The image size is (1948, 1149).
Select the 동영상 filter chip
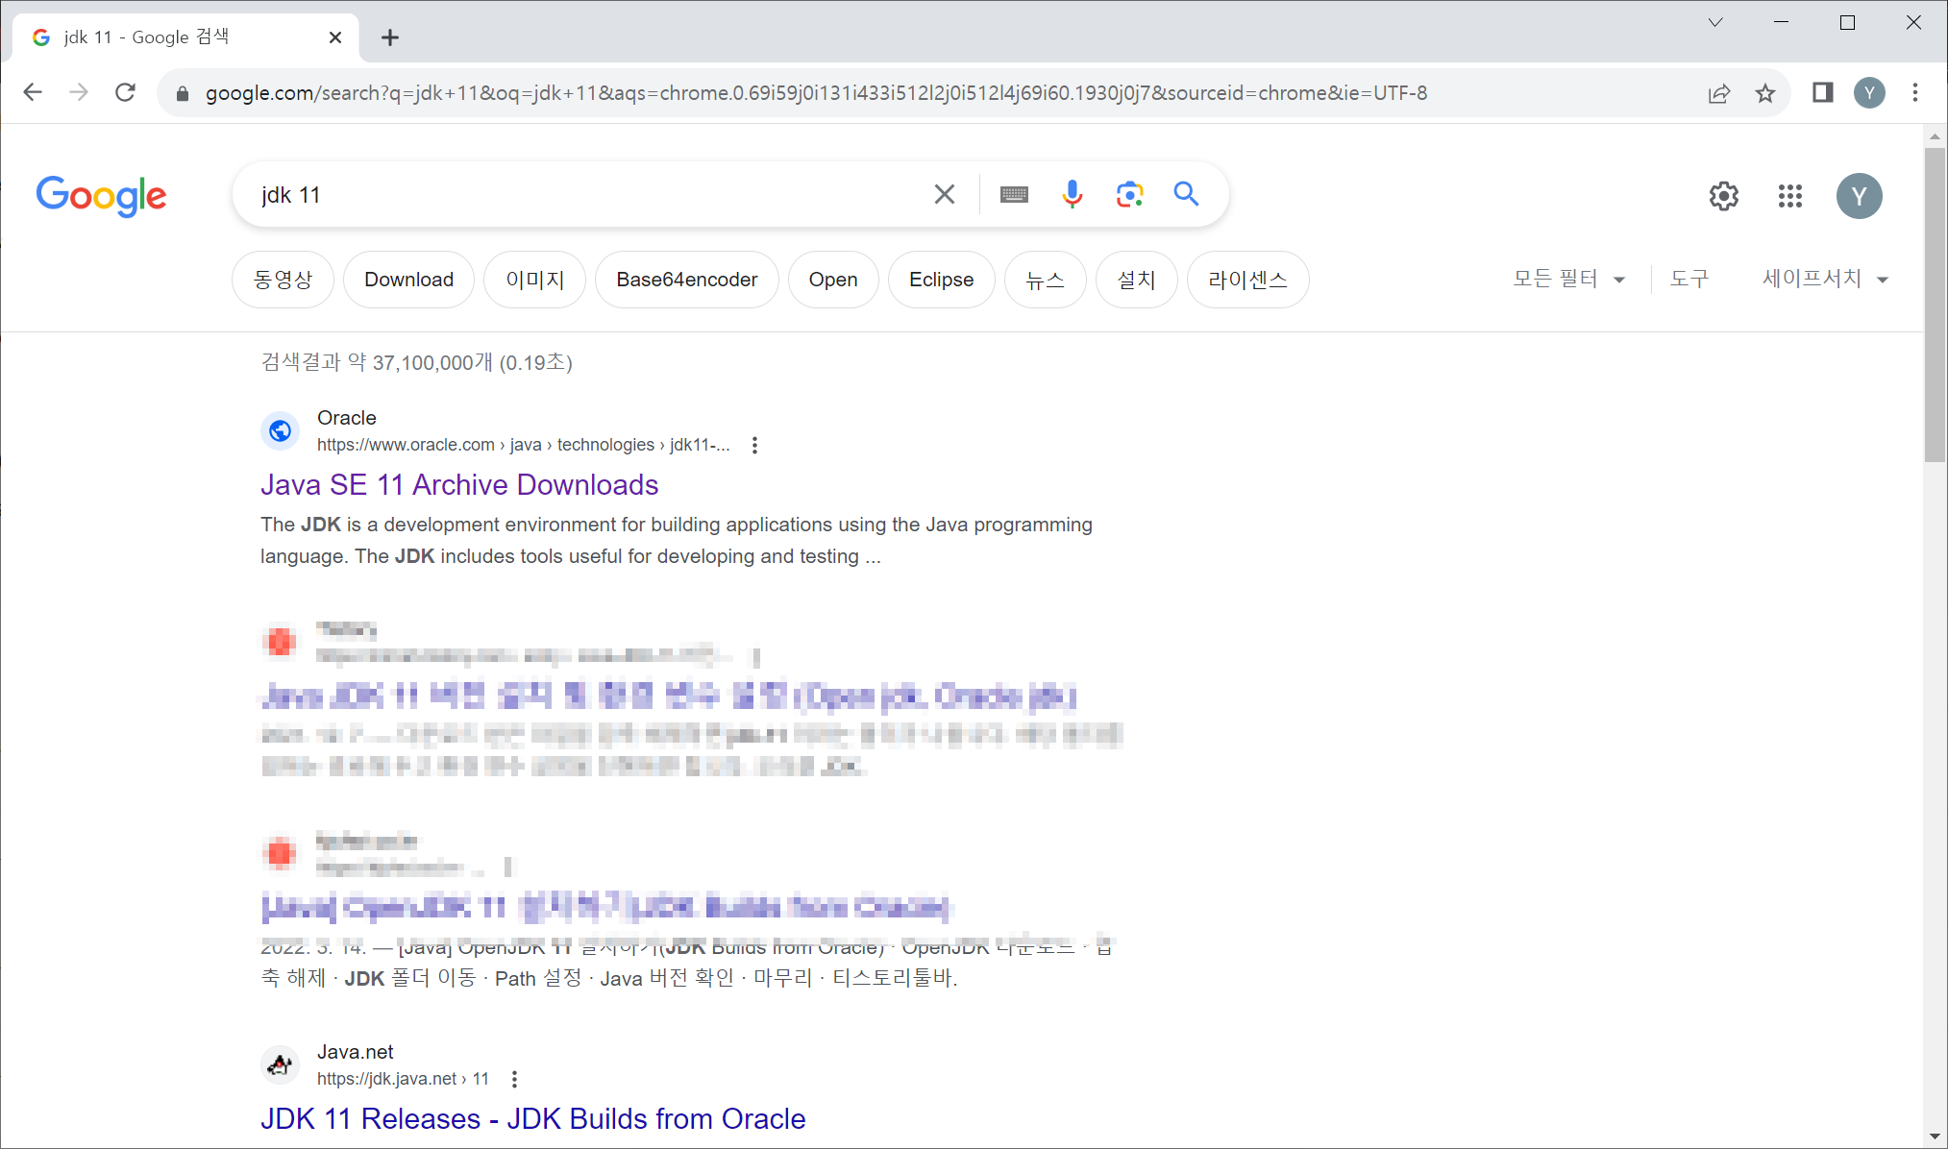(x=283, y=280)
